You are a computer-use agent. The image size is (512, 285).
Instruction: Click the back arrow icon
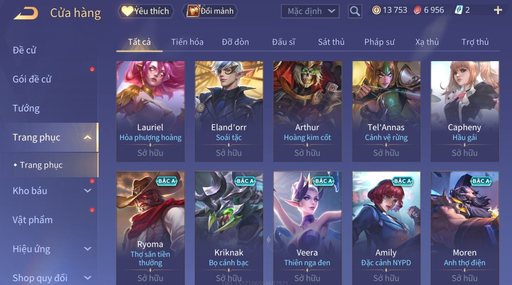click(x=26, y=13)
